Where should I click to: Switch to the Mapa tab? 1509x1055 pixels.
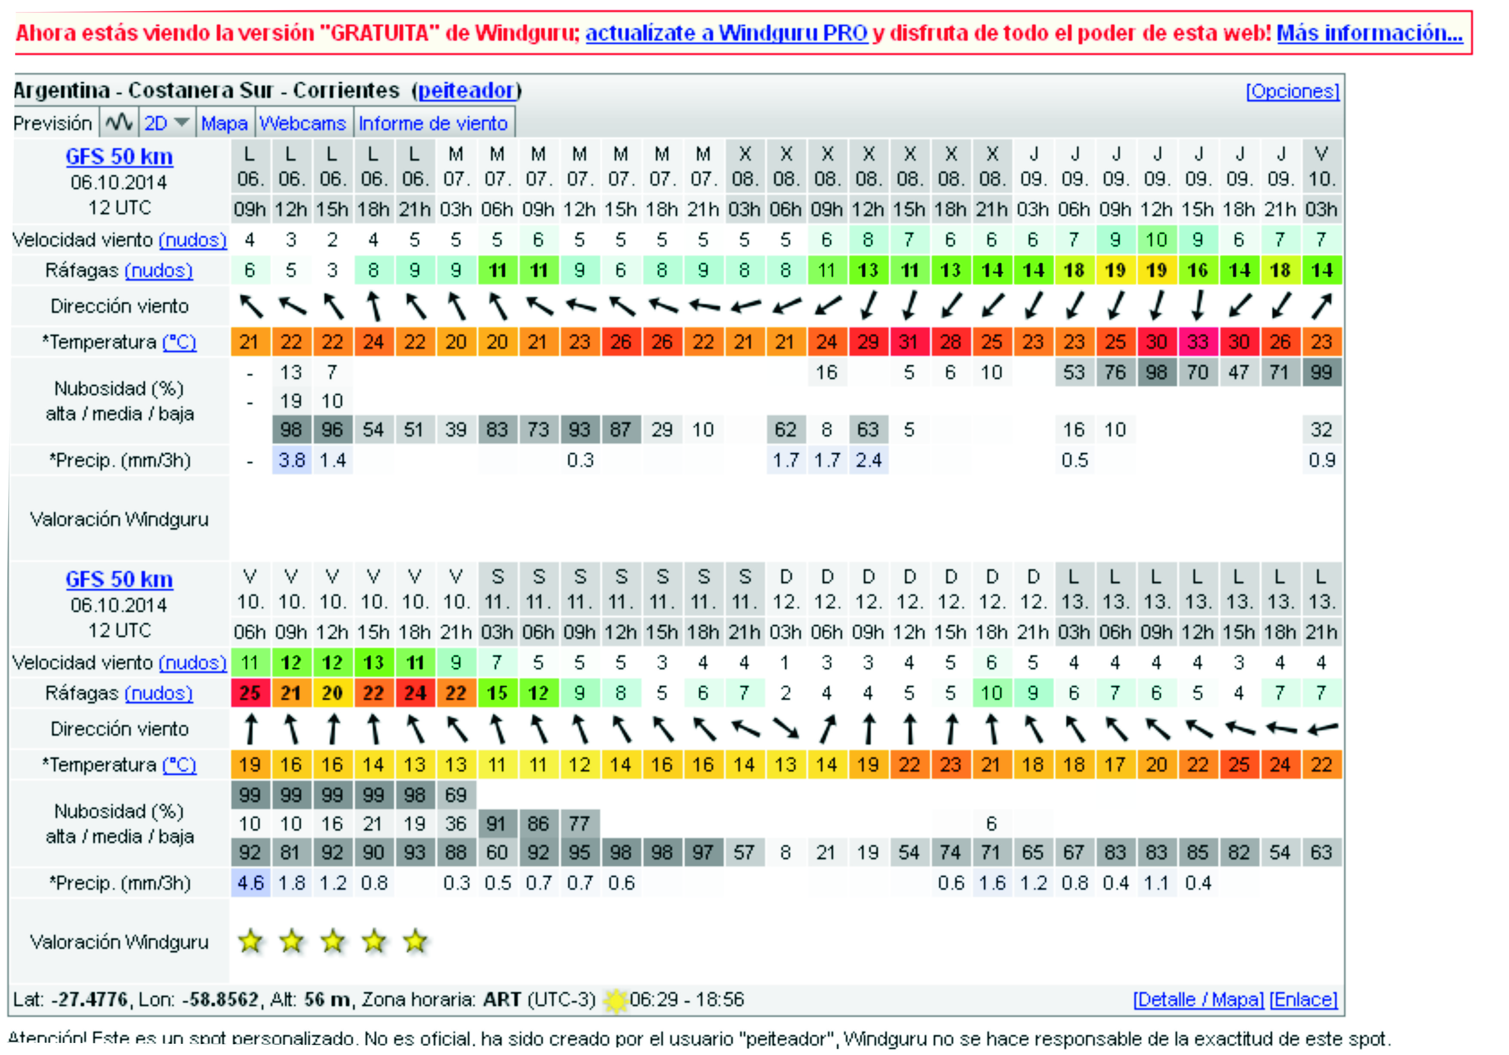click(225, 123)
